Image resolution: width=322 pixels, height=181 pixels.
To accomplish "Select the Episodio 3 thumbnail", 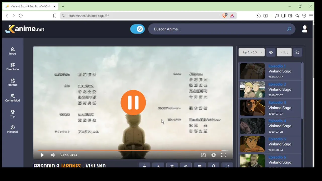I will tap(252, 108).
